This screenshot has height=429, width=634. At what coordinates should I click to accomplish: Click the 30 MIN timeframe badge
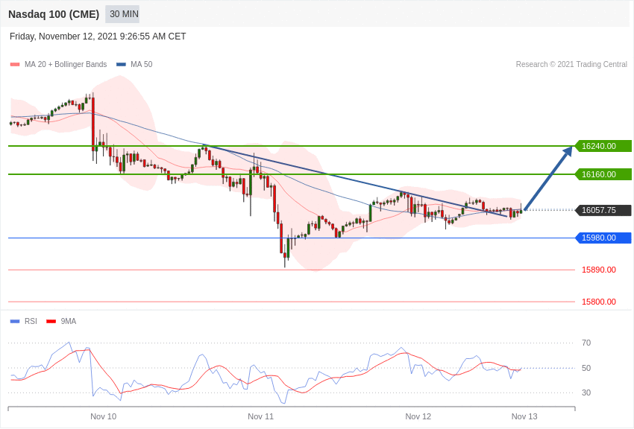click(x=122, y=14)
